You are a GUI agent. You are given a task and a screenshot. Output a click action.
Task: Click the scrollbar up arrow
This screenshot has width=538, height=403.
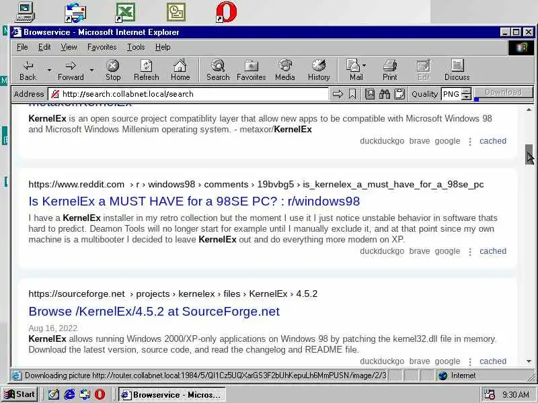pyautogui.click(x=529, y=109)
